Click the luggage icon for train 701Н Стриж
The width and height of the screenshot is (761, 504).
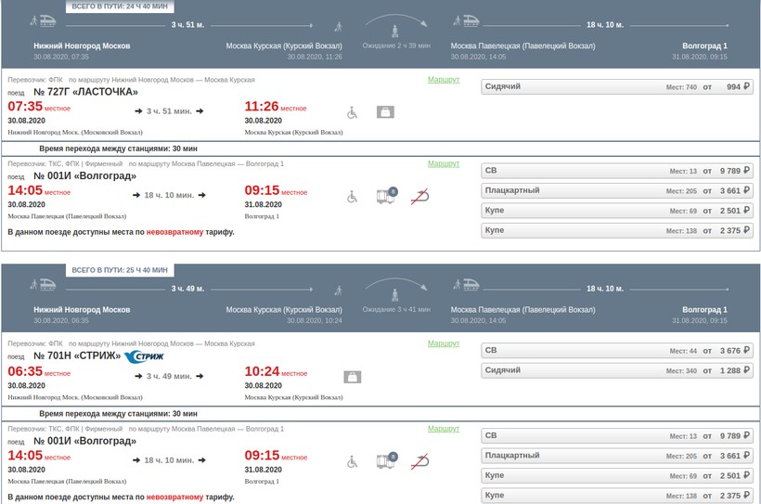coord(352,377)
